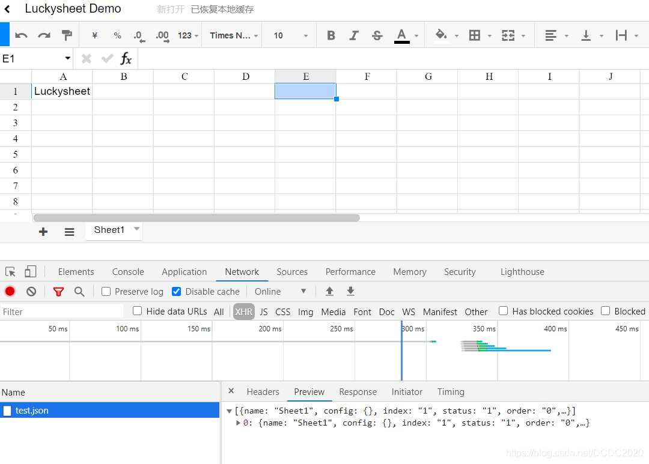Viewport: 649px width, 464px height.
Task: Check Hide data URLs
Action: (x=138, y=311)
